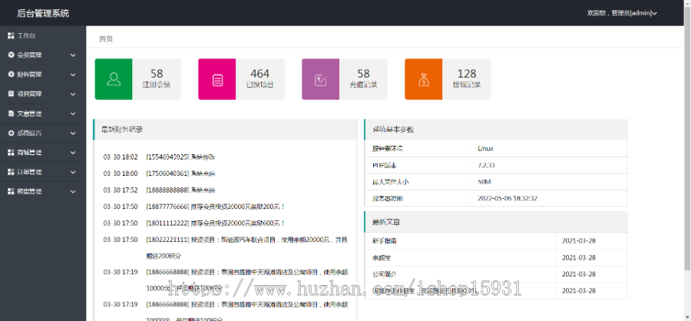This screenshot has height=321, width=691.
Task: Click the 文章管理 document icon
Action: coord(12,114)
